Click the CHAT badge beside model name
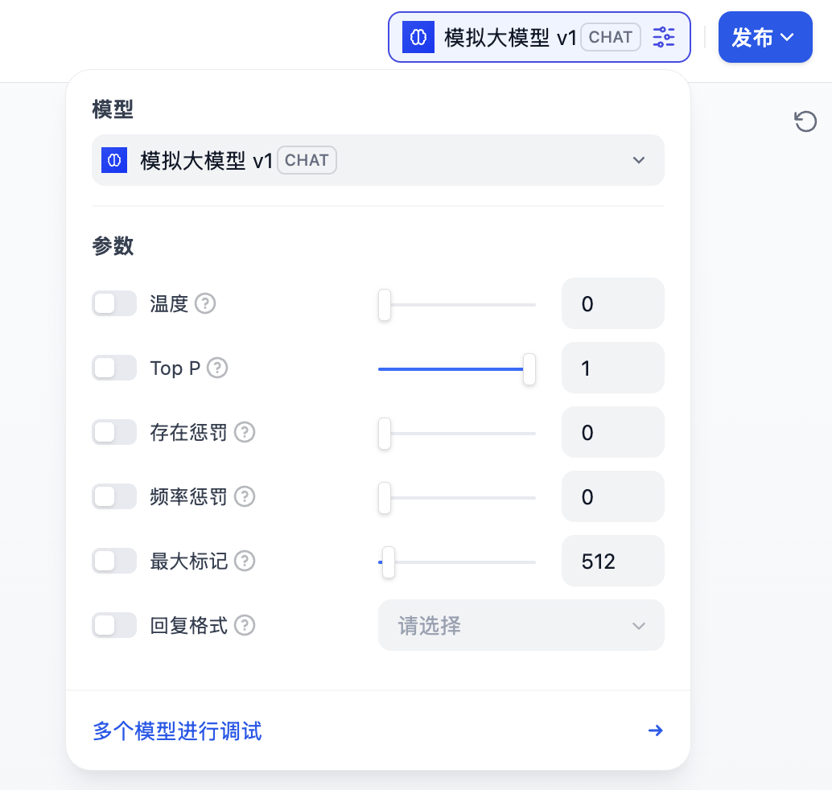This screenshot has width=832, height=790. [610, 37]
